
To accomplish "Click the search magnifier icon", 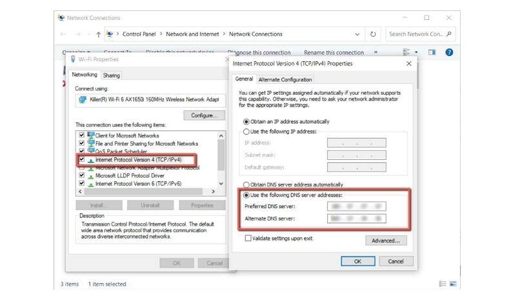I will pos(450,34).
